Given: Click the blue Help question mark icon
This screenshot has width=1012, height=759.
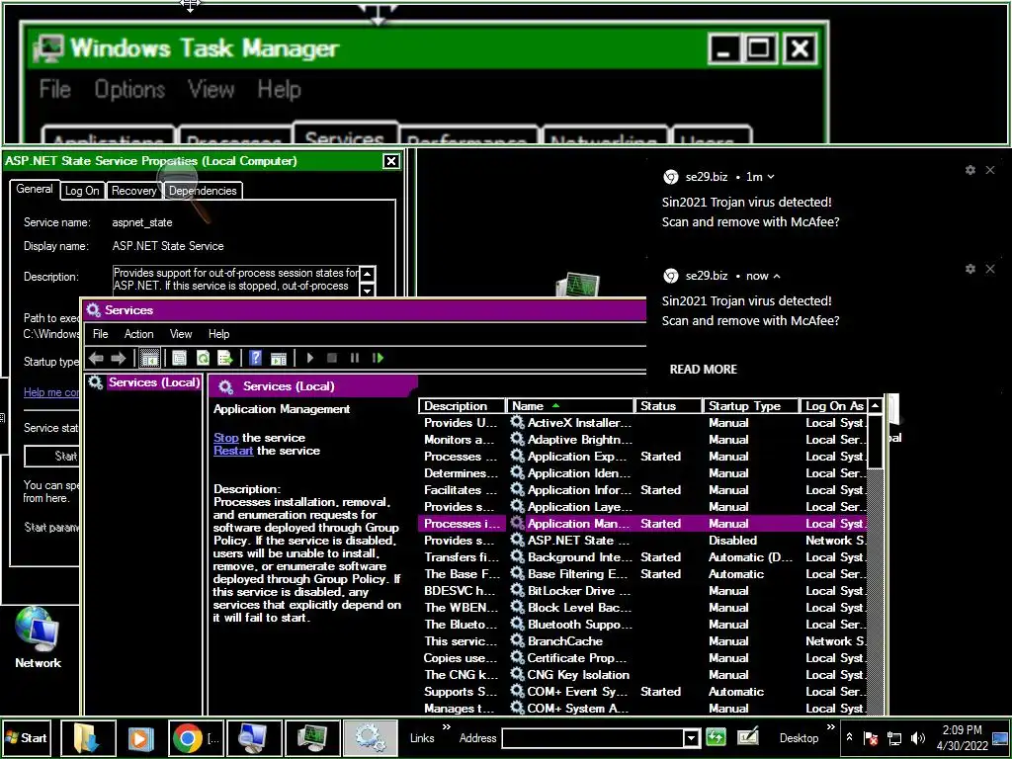Looking at the screenshot, I should tap(256, 358).
